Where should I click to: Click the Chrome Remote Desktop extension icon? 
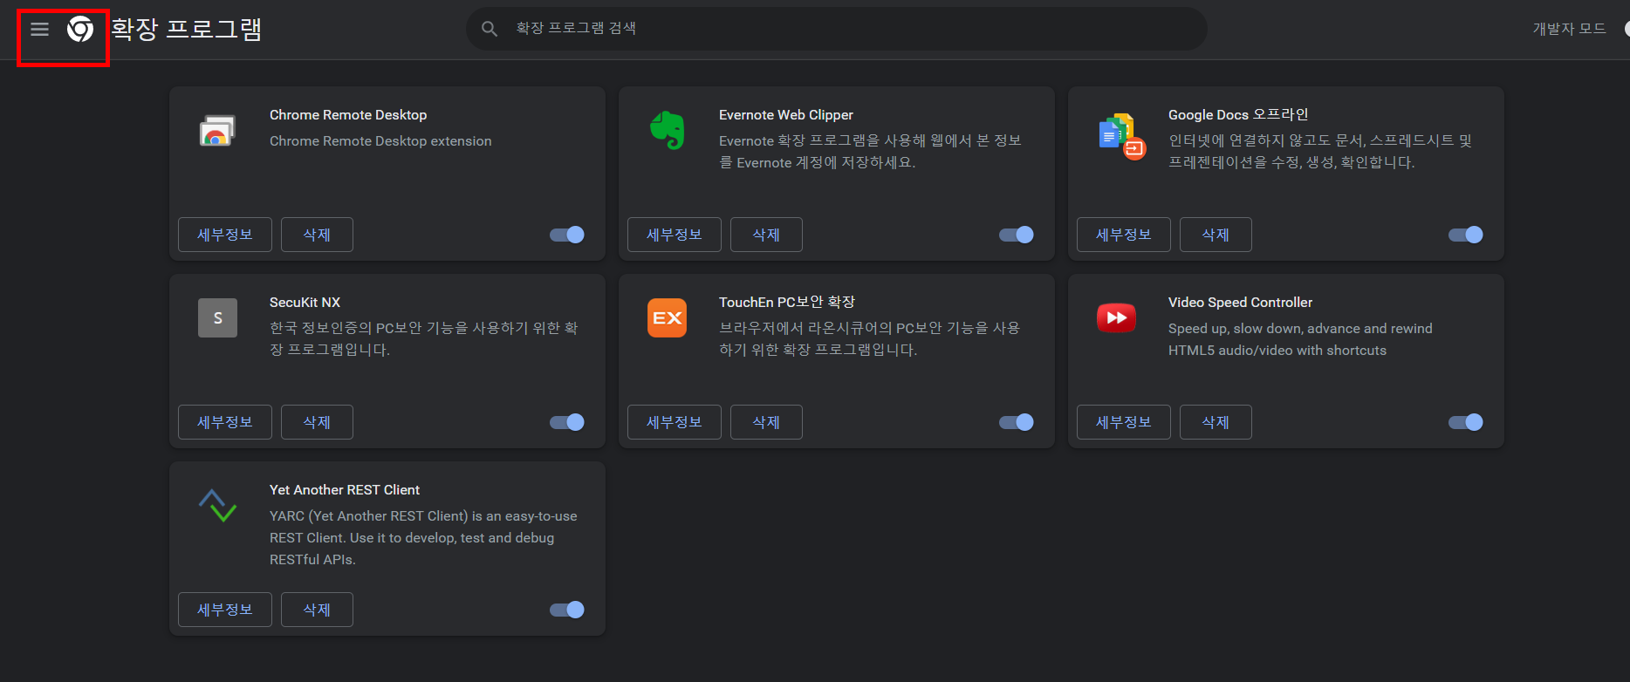coord(217,131)
